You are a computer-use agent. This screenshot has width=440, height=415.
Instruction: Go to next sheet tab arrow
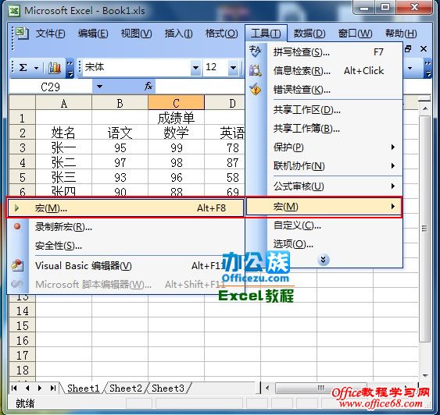40,388
